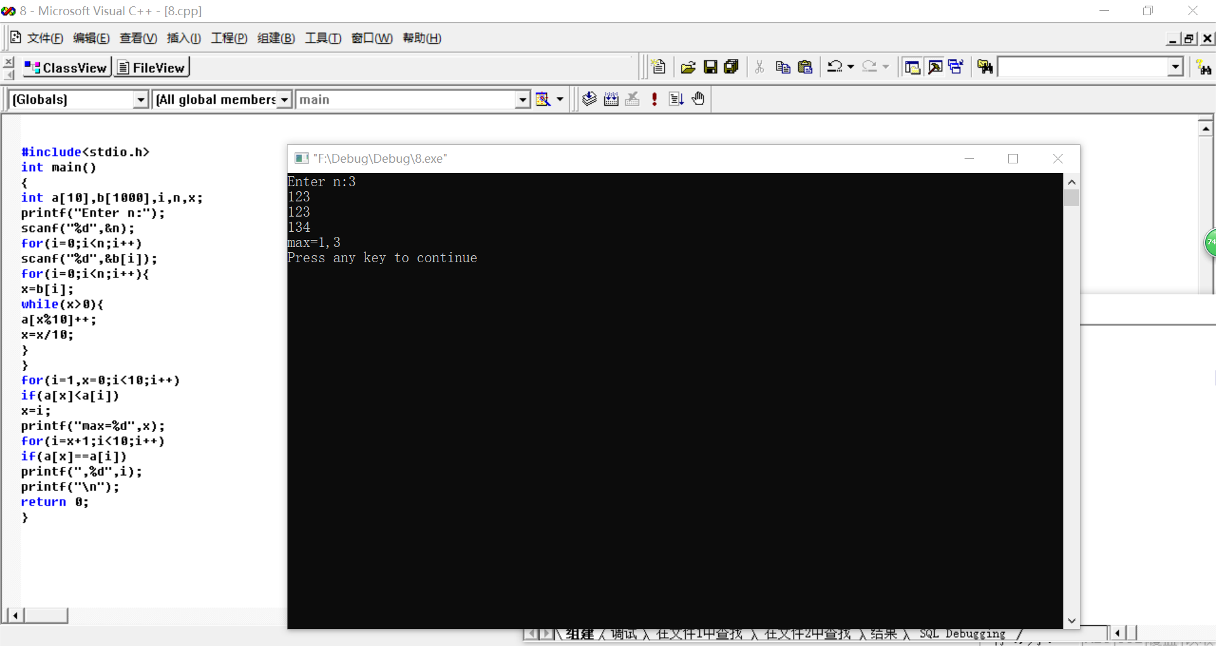
Task: Click the Search icon at toolbar end
Action: tap(1203, 67)
